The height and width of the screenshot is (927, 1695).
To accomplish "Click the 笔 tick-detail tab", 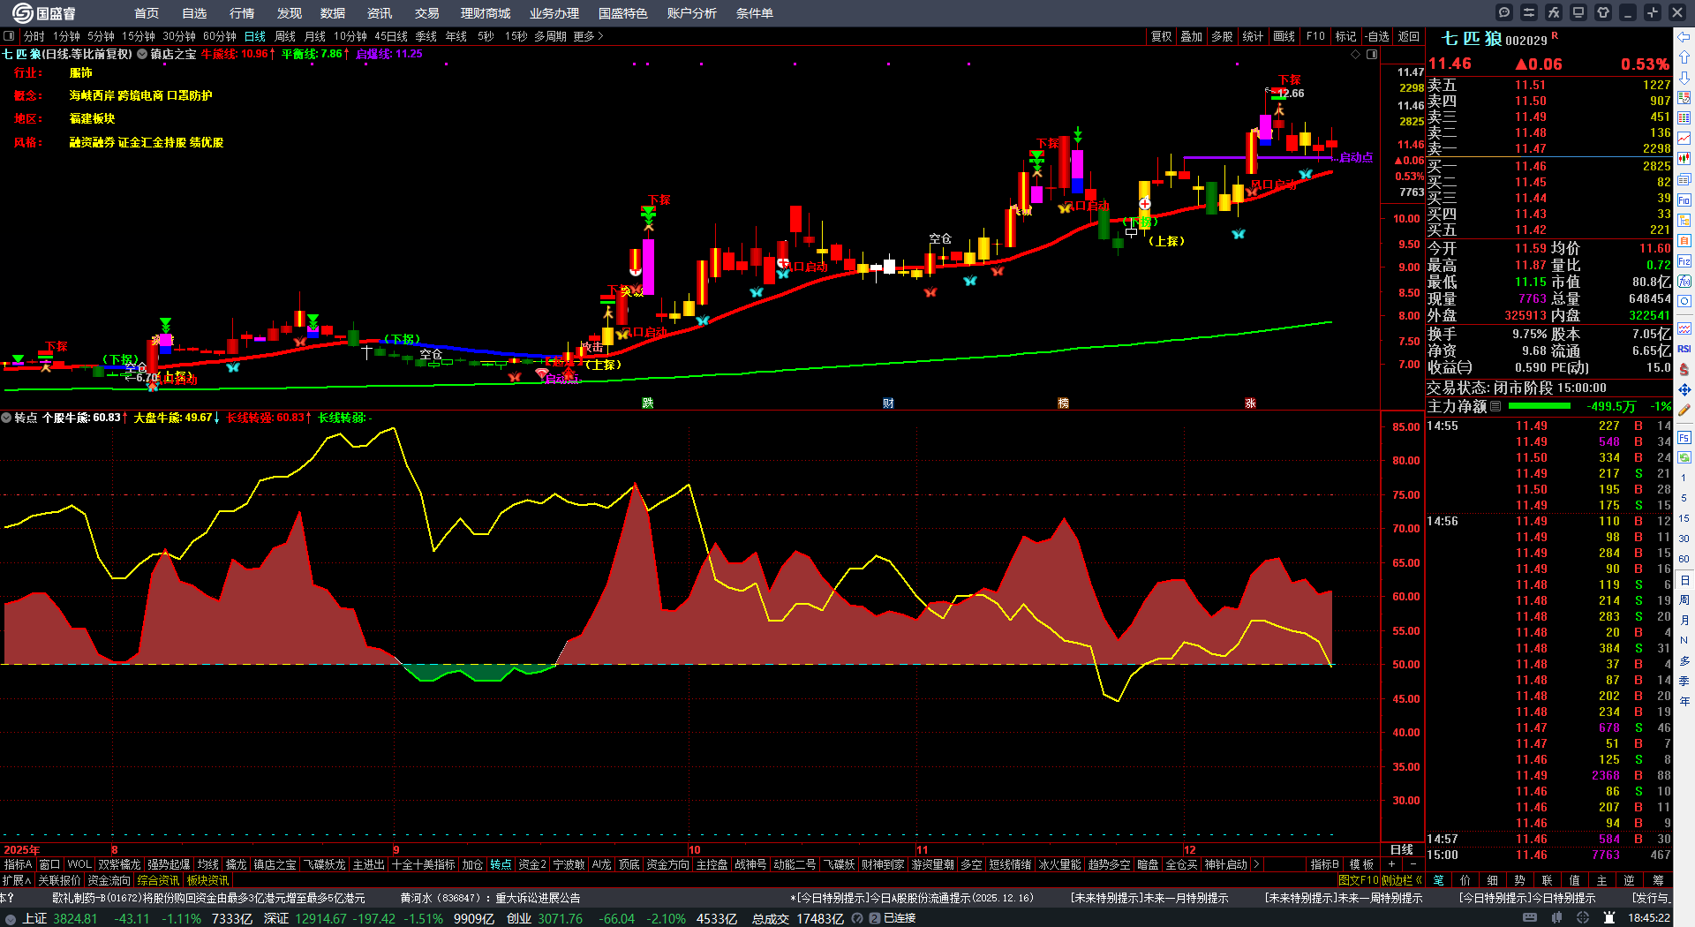I will coord(1438,880).
